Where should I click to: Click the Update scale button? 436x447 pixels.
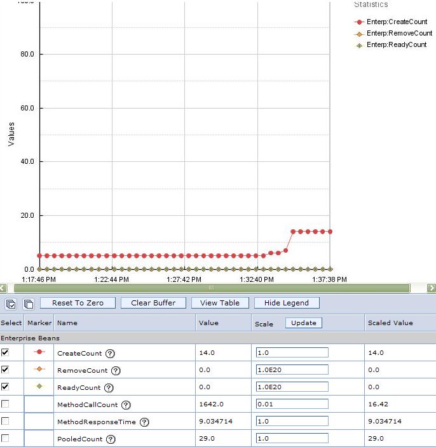click(304, 323)
